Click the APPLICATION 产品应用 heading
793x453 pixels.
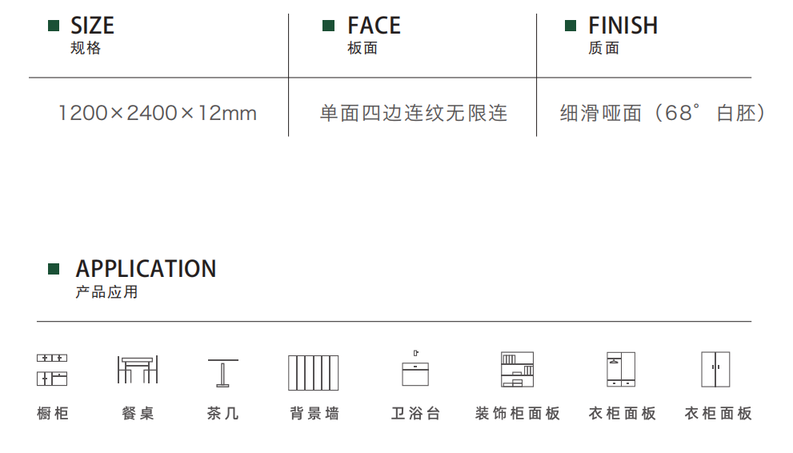coord(146,279)
